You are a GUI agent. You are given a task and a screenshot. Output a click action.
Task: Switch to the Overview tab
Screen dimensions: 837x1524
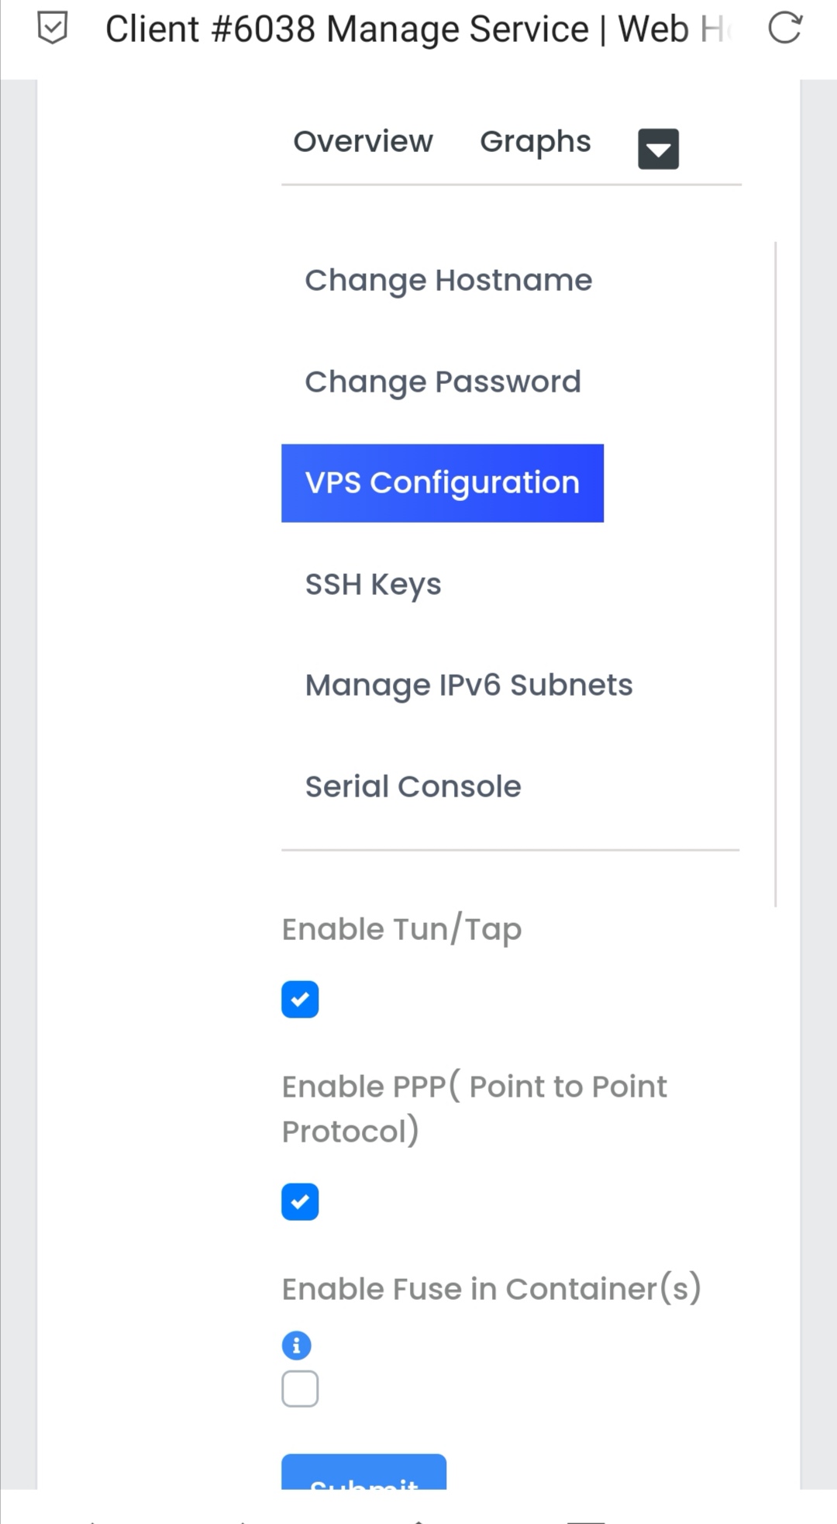[x=363, y=142]
